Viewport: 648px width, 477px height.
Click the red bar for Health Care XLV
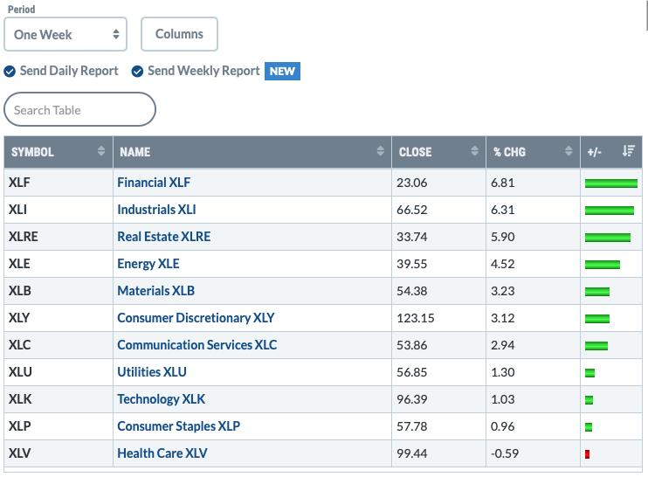[587, 454]
